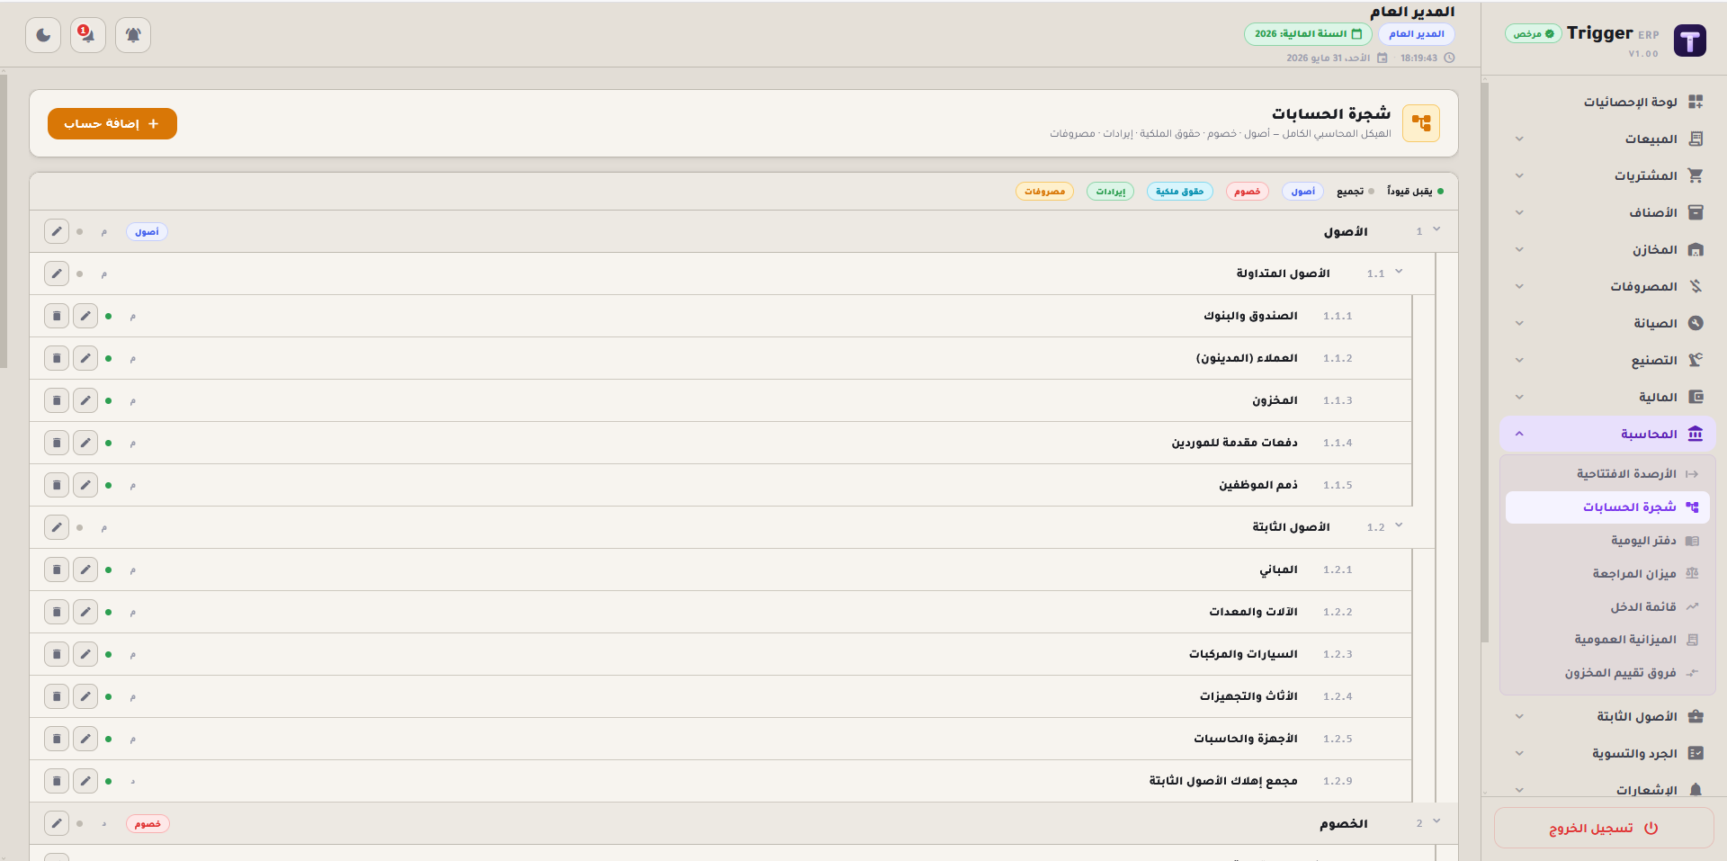Click حقوق ملكية legend chip
This screenshot has height=861, width=1727.
[1180, 192]
